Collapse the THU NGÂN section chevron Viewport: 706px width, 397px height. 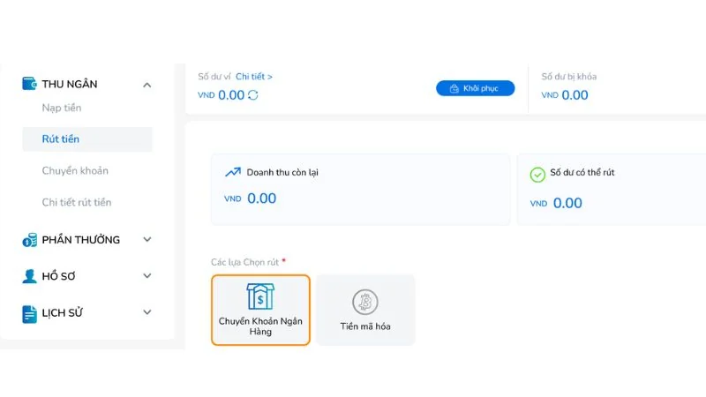point(147,85)
